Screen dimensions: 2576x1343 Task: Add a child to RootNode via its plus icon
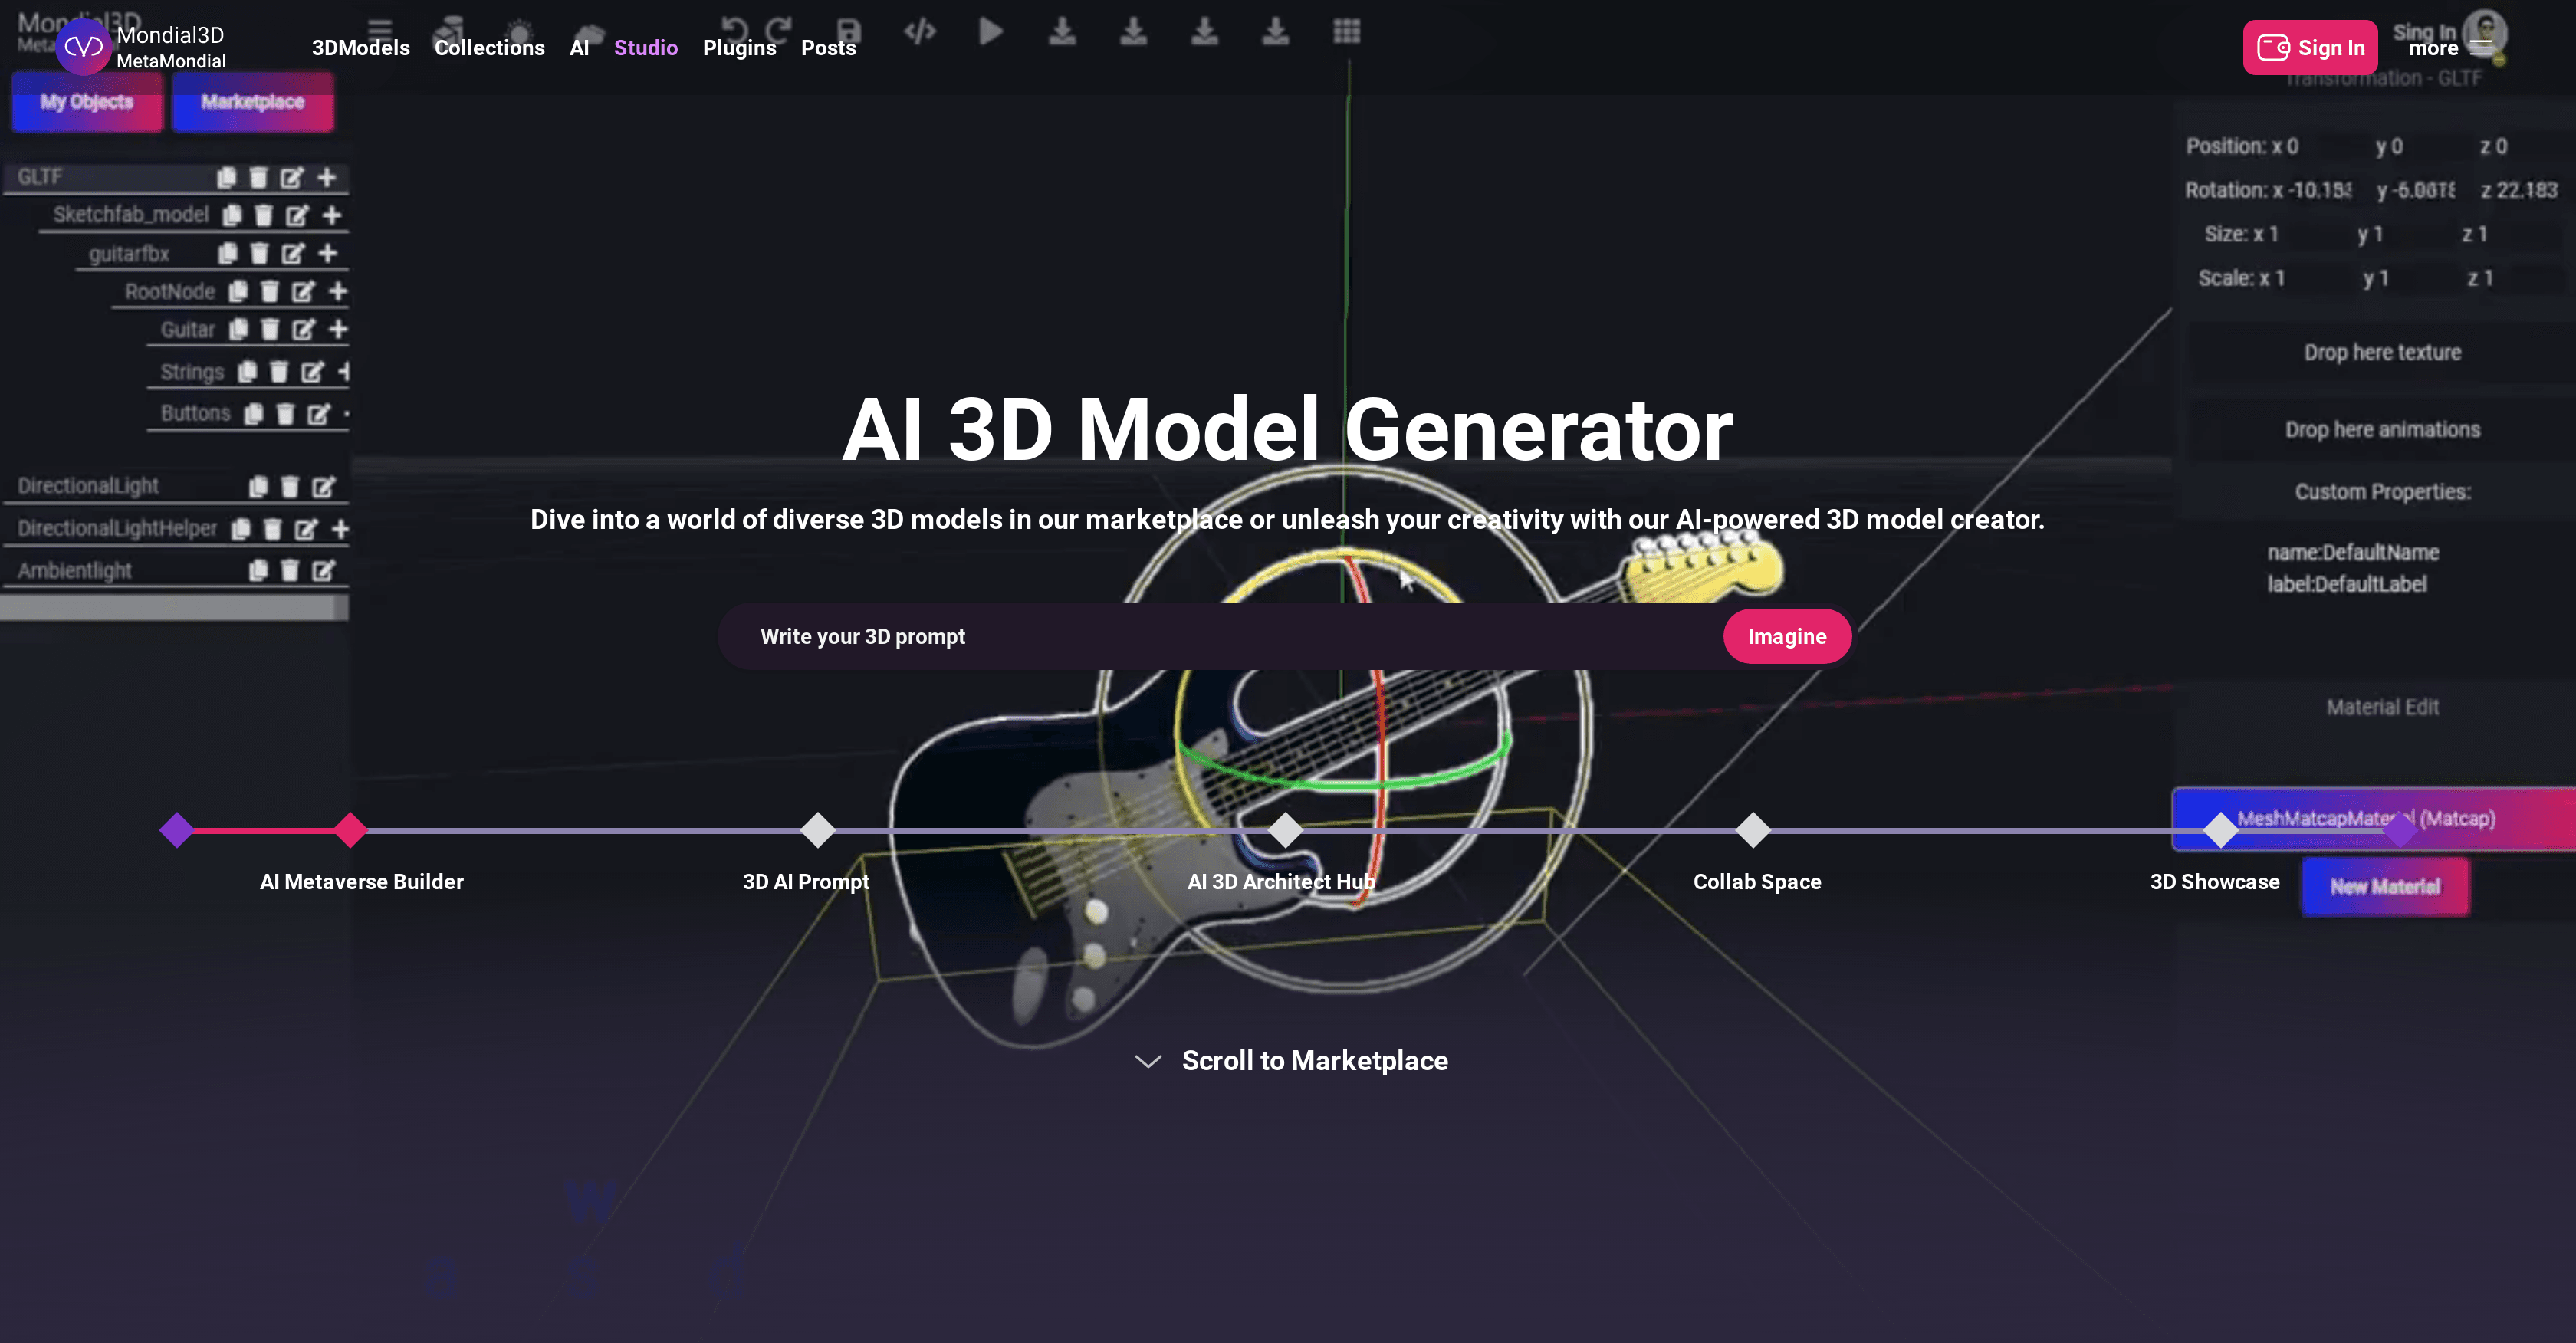pos(338,291)
